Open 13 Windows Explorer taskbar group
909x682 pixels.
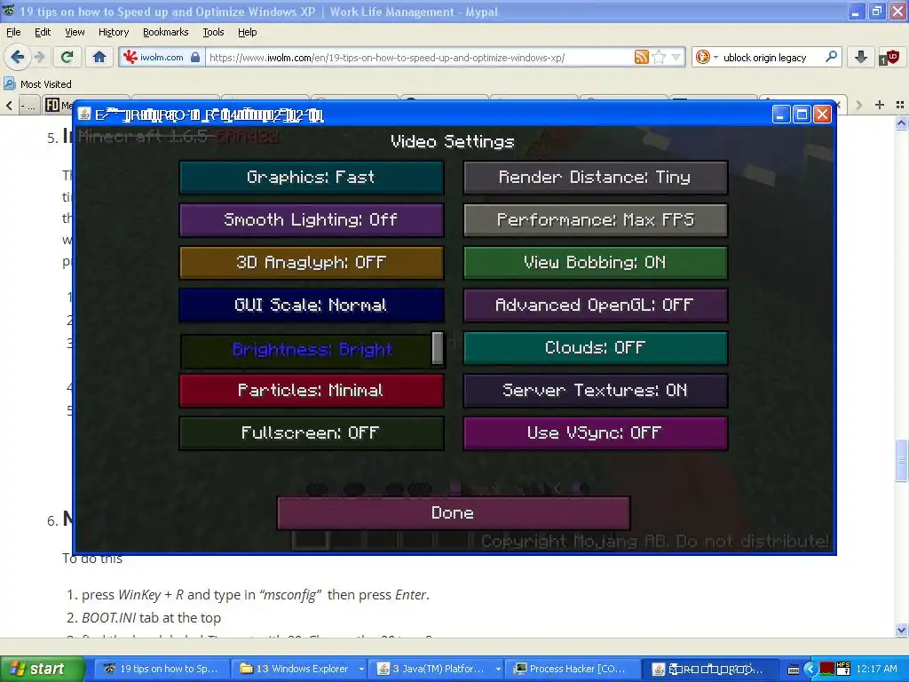coord(302,669)
